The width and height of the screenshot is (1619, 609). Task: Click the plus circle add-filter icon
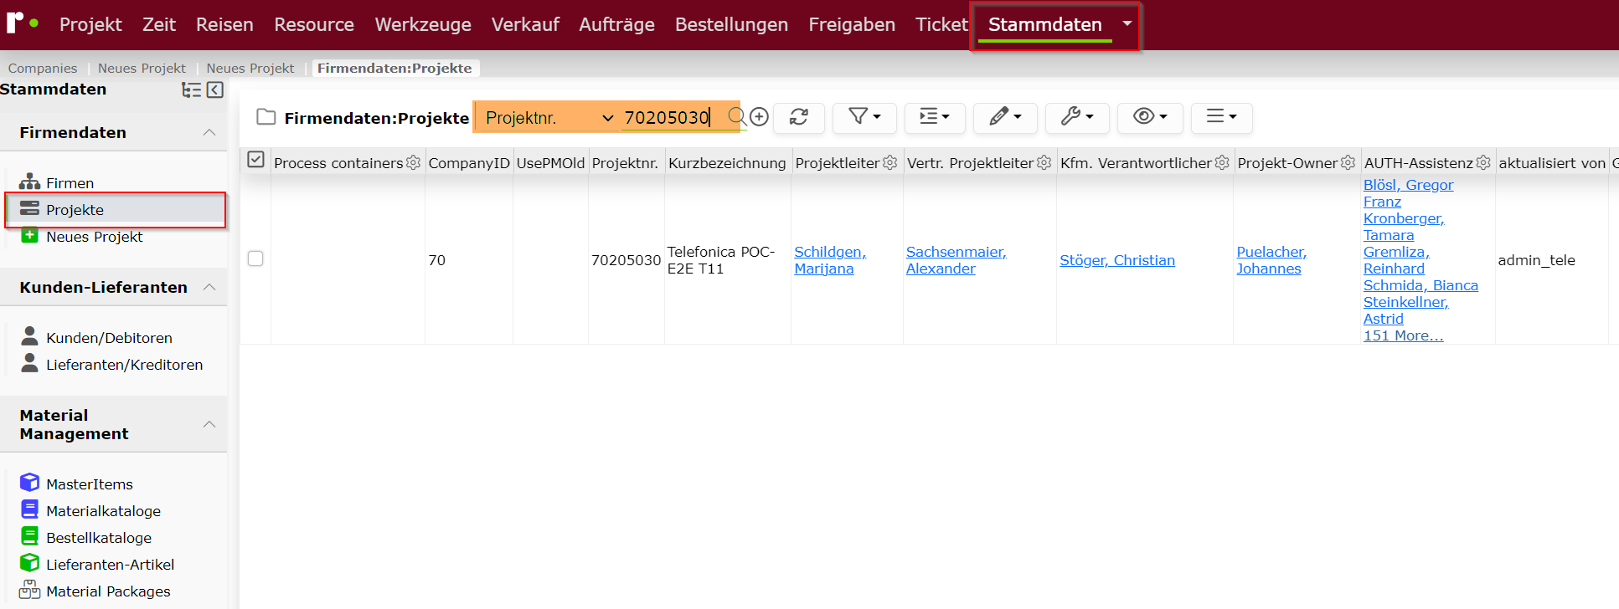pyautogui.click(x=760, y=117)
